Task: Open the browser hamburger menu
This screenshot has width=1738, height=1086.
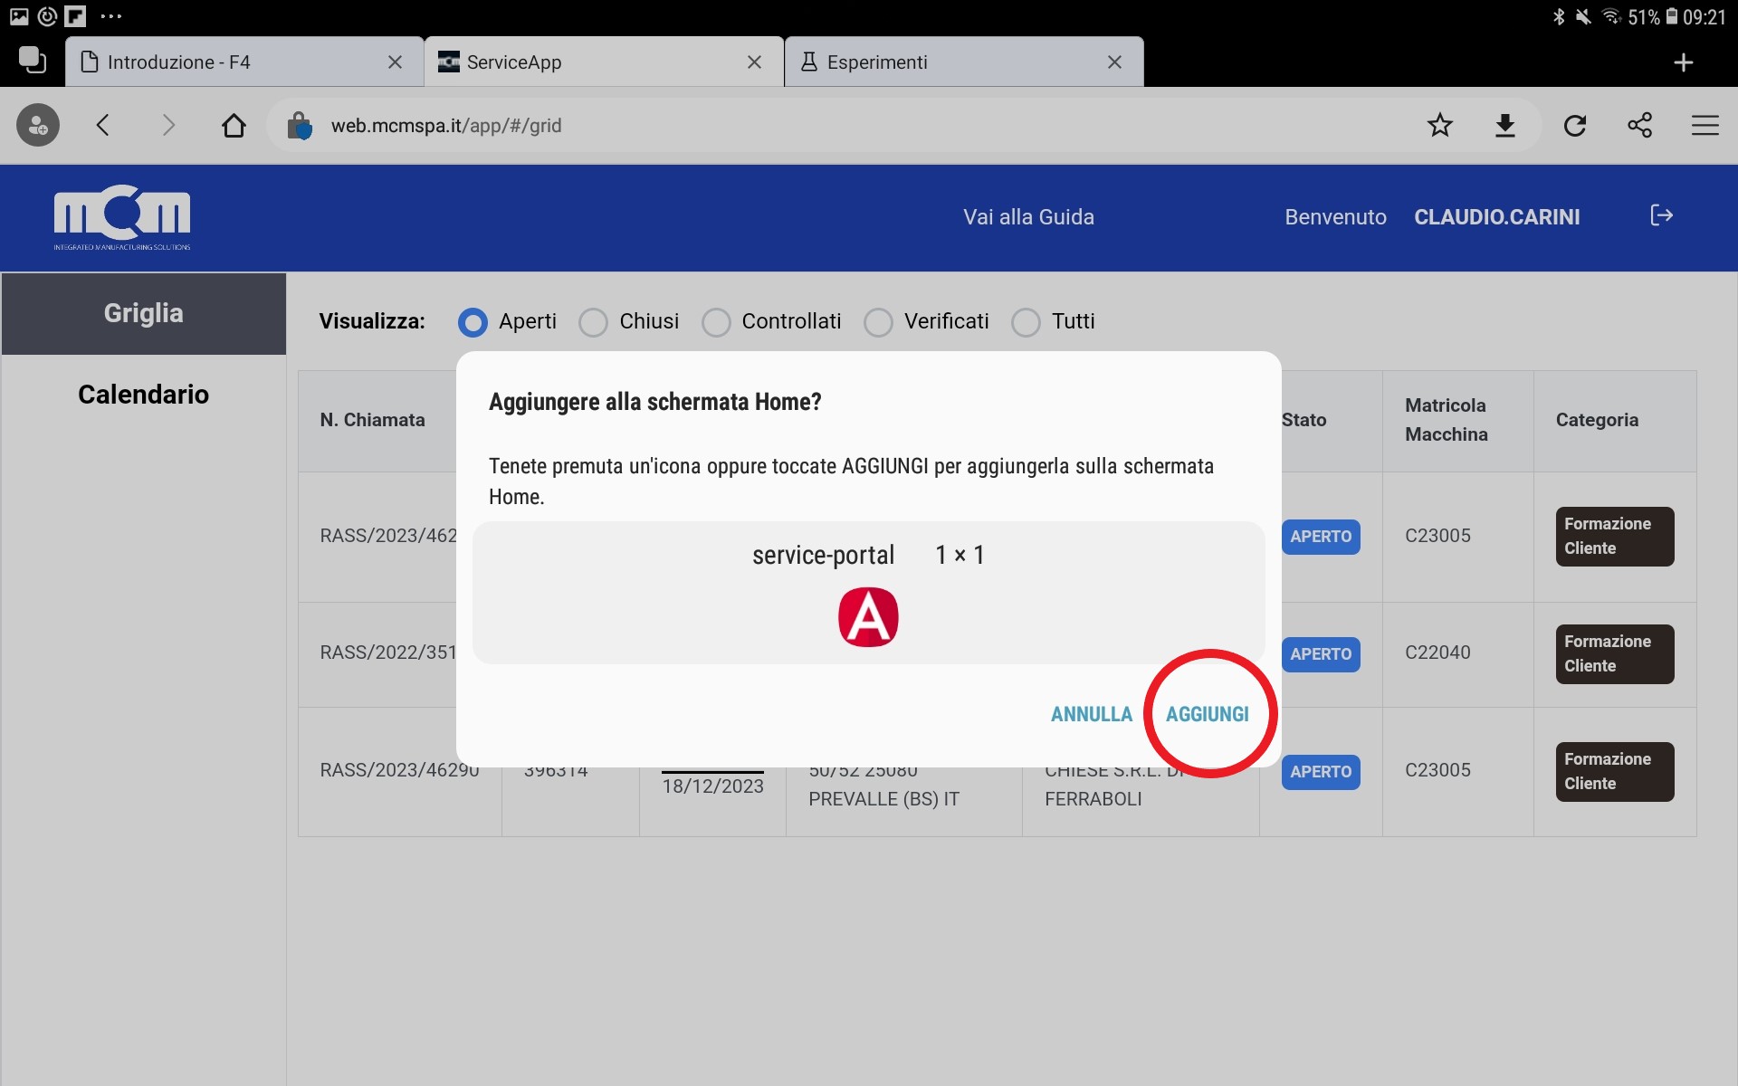Action: point(1705,125)
